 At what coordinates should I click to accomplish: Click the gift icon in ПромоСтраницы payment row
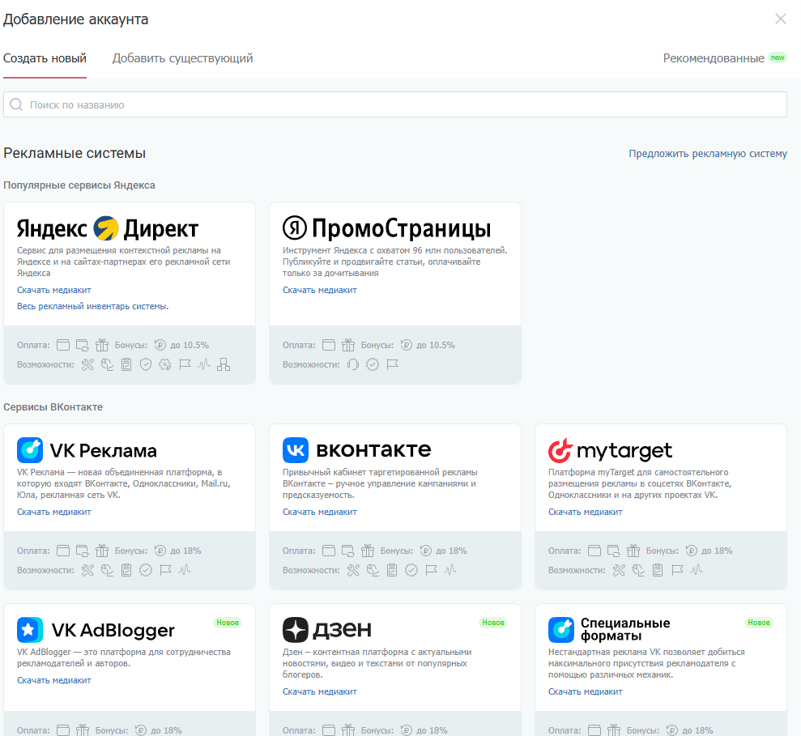tap(348, 345)
